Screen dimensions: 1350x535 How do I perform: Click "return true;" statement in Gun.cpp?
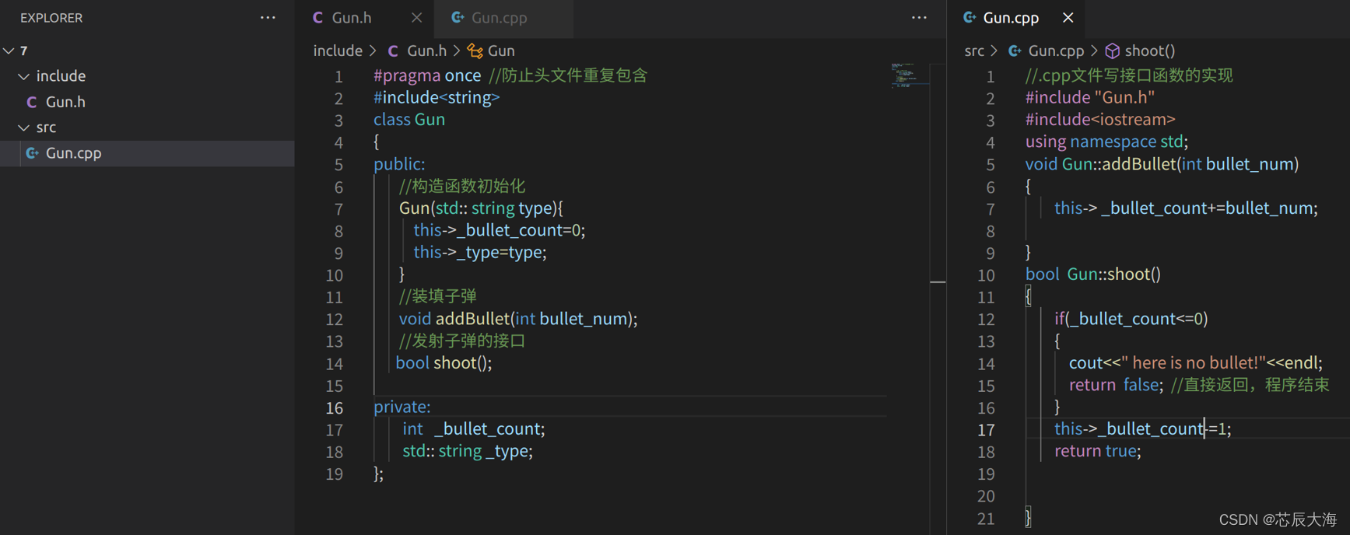(x=1098, y=451)
